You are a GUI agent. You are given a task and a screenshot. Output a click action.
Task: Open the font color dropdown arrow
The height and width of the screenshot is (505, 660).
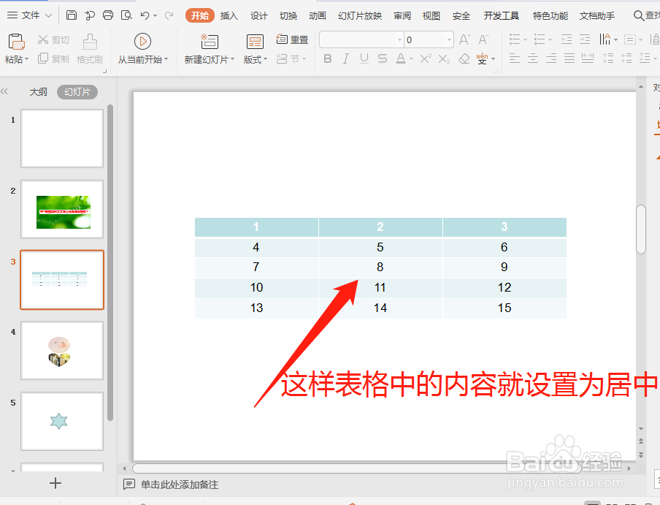tap(410, 58)
